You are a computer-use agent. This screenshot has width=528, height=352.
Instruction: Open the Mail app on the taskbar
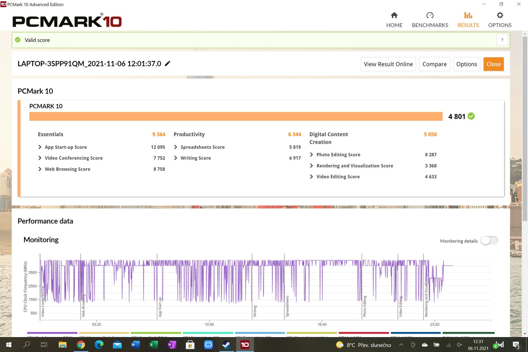[x=117, y=345]
